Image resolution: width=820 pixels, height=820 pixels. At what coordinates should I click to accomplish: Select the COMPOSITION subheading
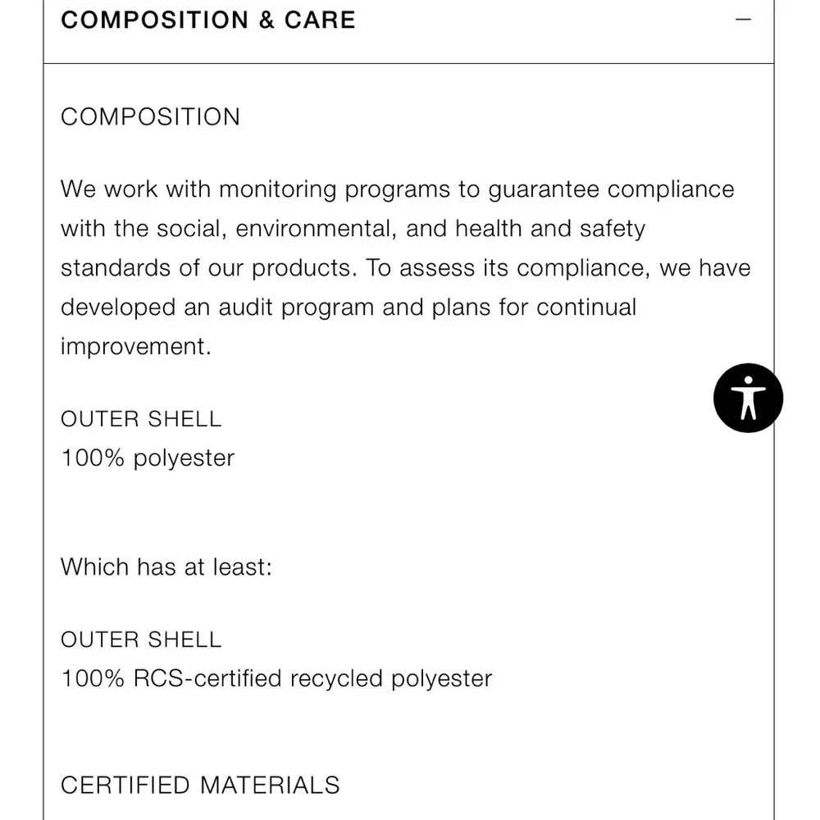[150, 117]
